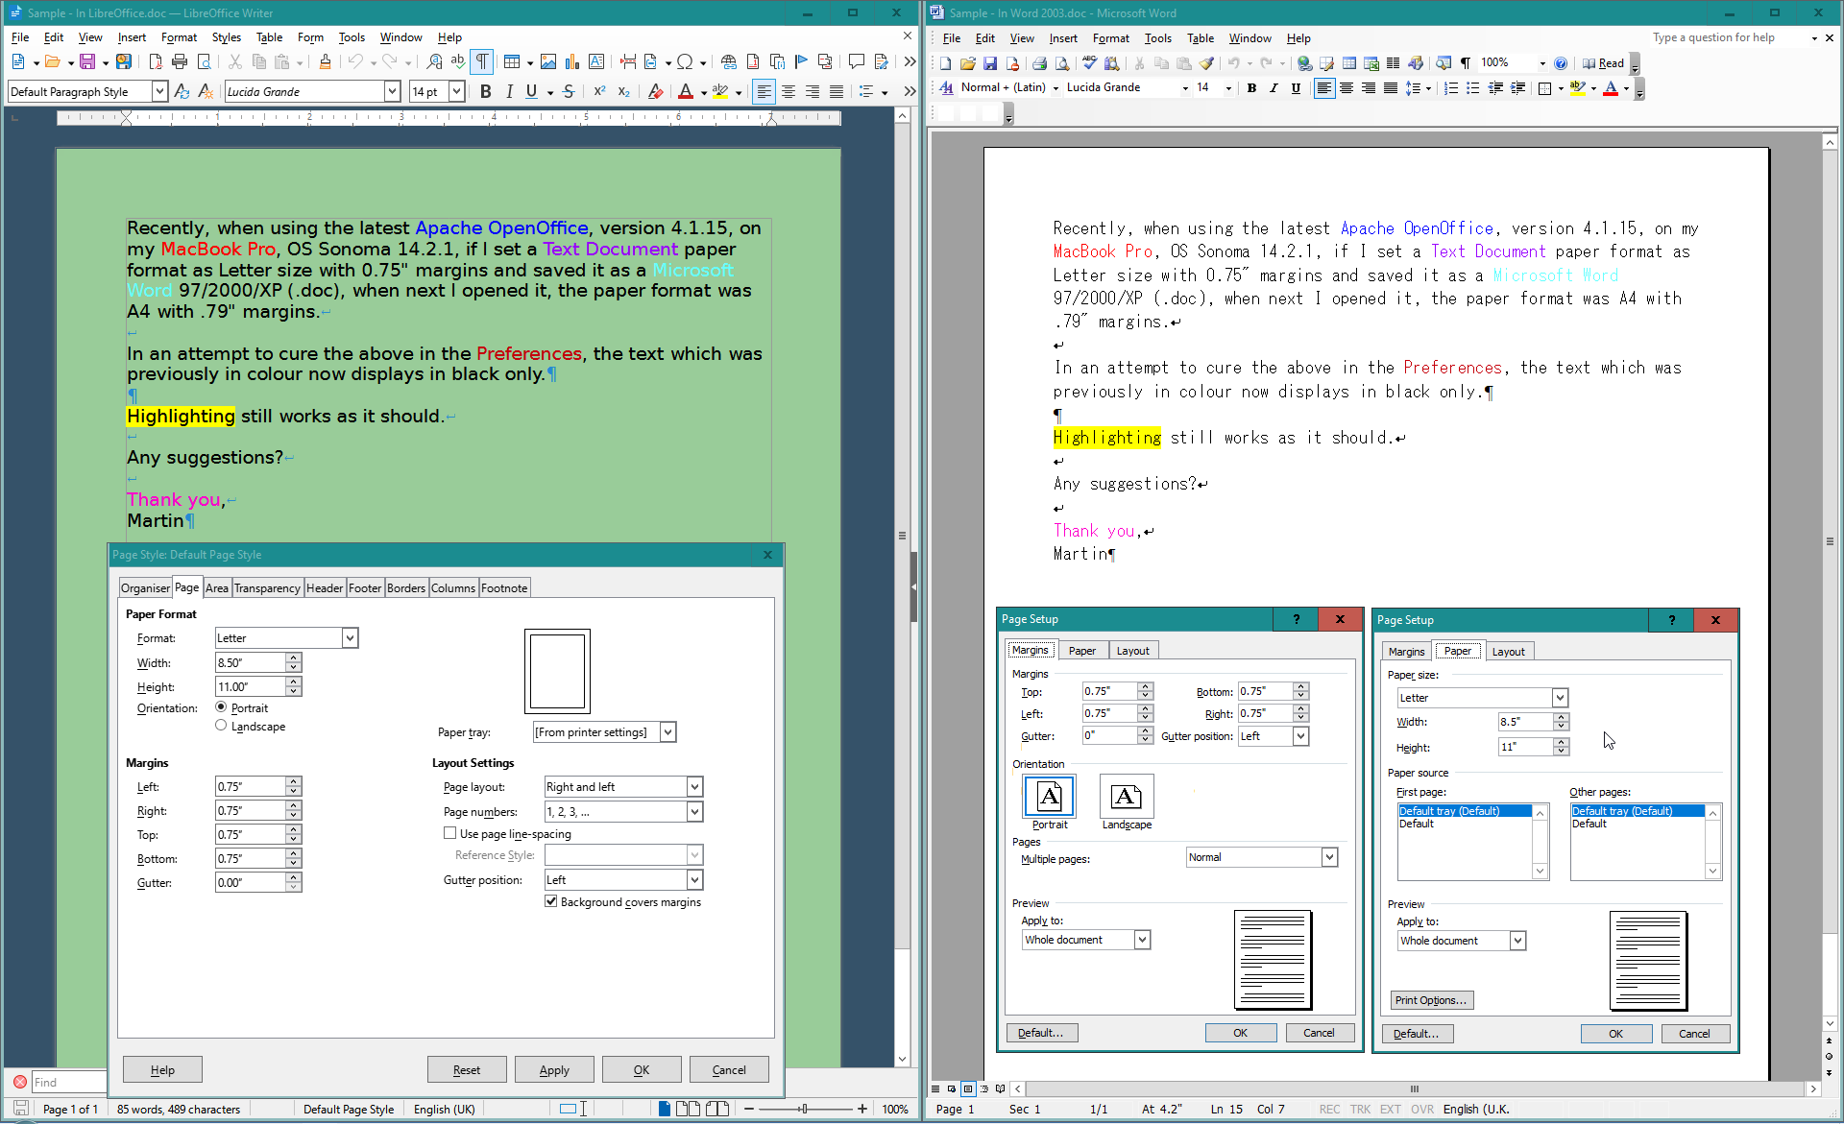1844x1124 pixels.
Task: Toggle Show/Hide pilcrow in Word toolbar
Action: pos(1466,63)
